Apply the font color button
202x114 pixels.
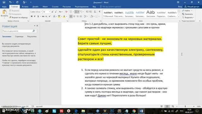click(x=64, y=16)
